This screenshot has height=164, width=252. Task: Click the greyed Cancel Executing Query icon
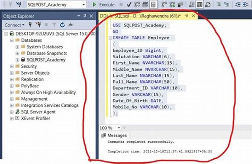click(121, 5)
